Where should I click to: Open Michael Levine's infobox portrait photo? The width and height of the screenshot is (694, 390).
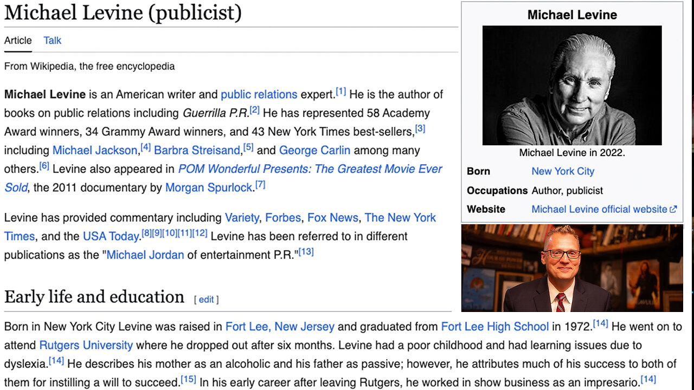(x=572, y=86)
